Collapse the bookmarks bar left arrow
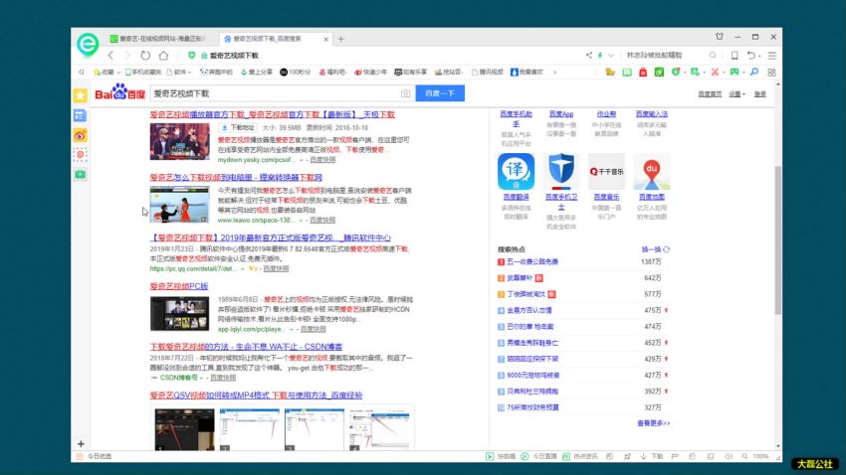 (82, 72)
